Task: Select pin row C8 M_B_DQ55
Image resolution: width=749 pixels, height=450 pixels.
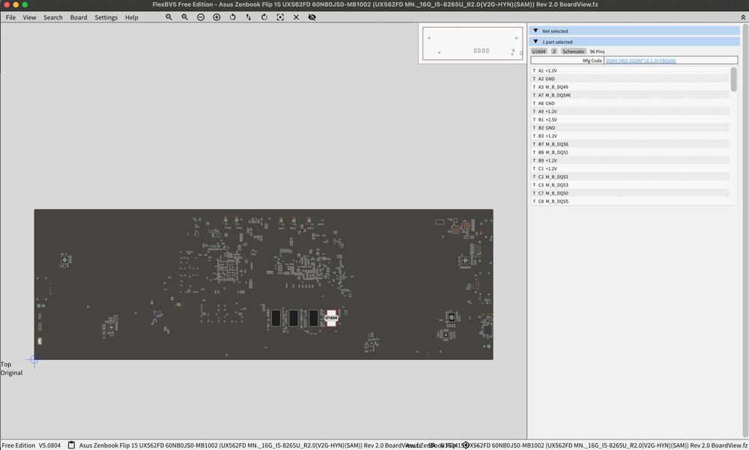Action: [630, 201]
